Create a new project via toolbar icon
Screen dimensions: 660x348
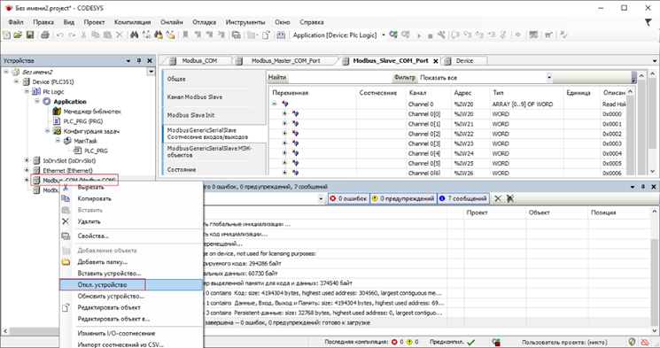point(7,35)
